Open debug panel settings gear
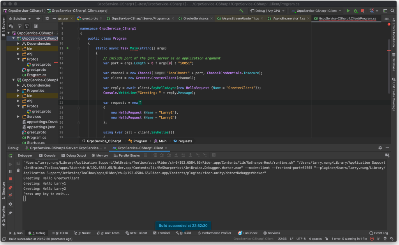Screen dimensions: 399x245 (11, 204)
